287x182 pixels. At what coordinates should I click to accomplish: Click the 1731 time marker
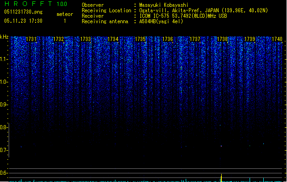31,39
